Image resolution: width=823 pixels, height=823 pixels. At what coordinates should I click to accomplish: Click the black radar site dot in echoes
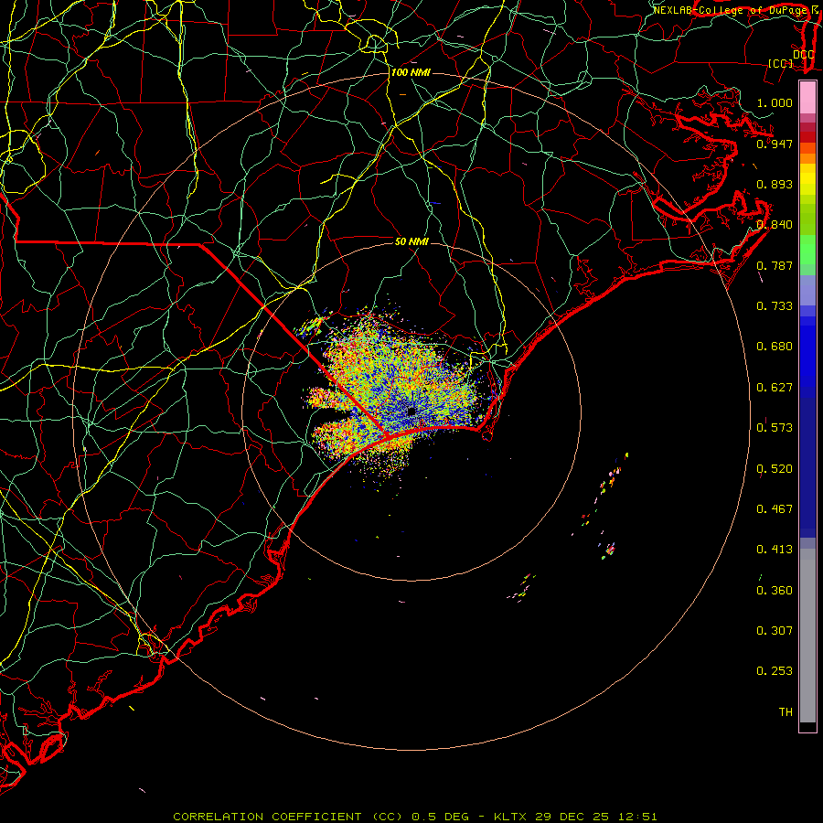pyautogui.click(x=411, y=411)
